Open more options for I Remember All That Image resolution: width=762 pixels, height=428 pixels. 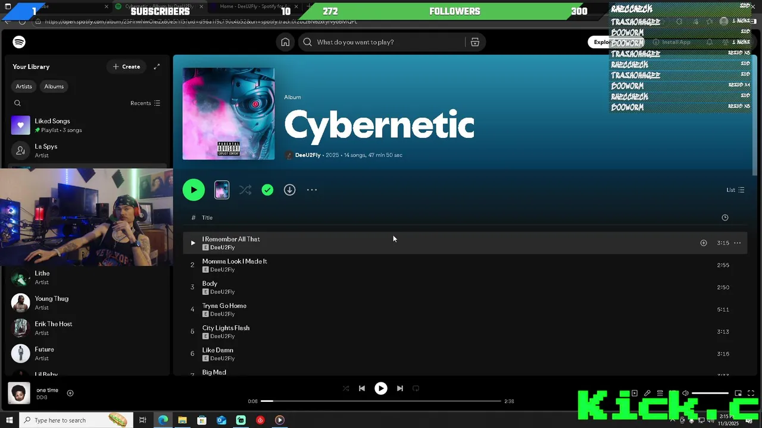(738, 243)
